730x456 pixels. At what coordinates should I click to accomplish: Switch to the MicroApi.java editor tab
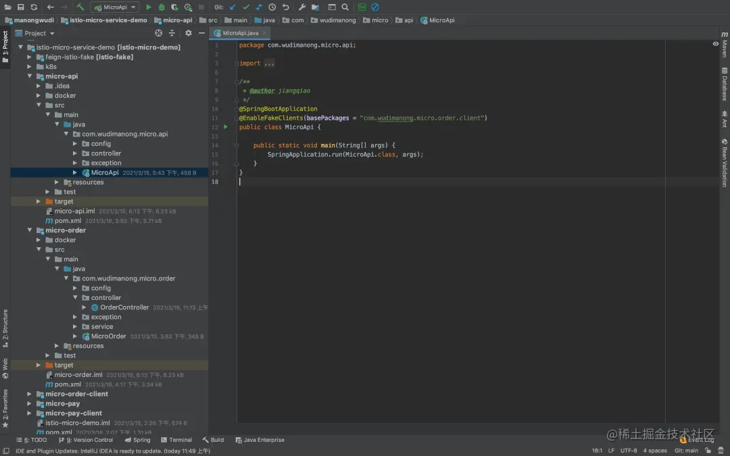pos(240,33)
